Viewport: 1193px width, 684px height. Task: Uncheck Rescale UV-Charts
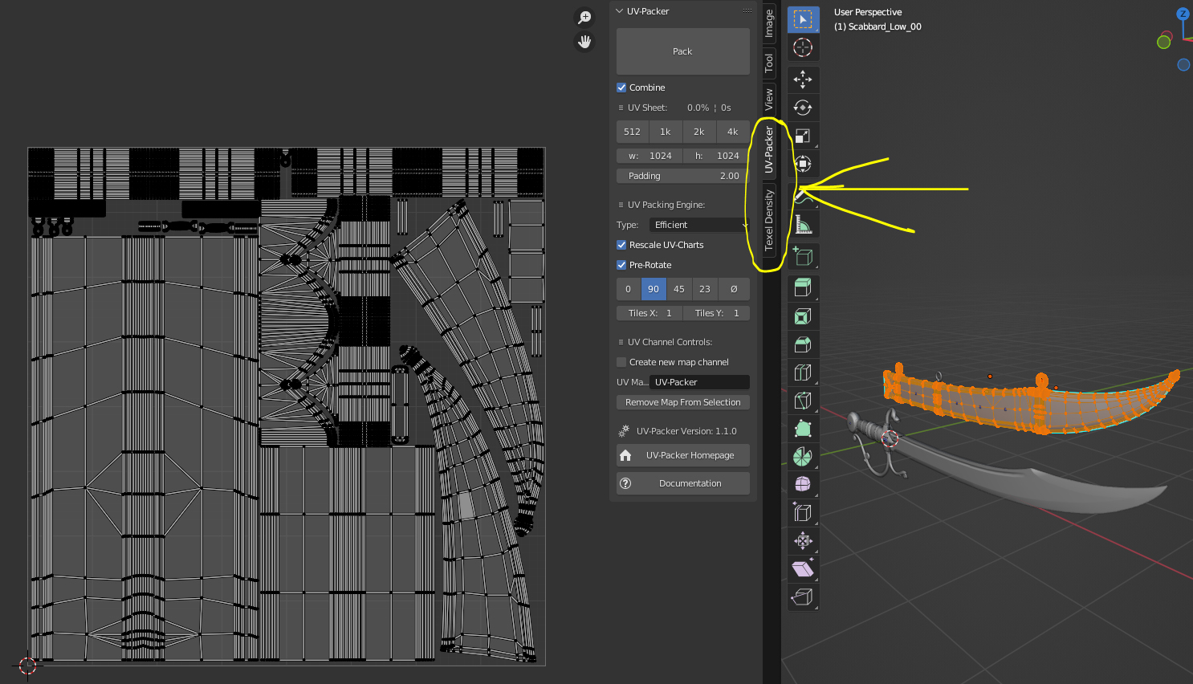(621, 245)
